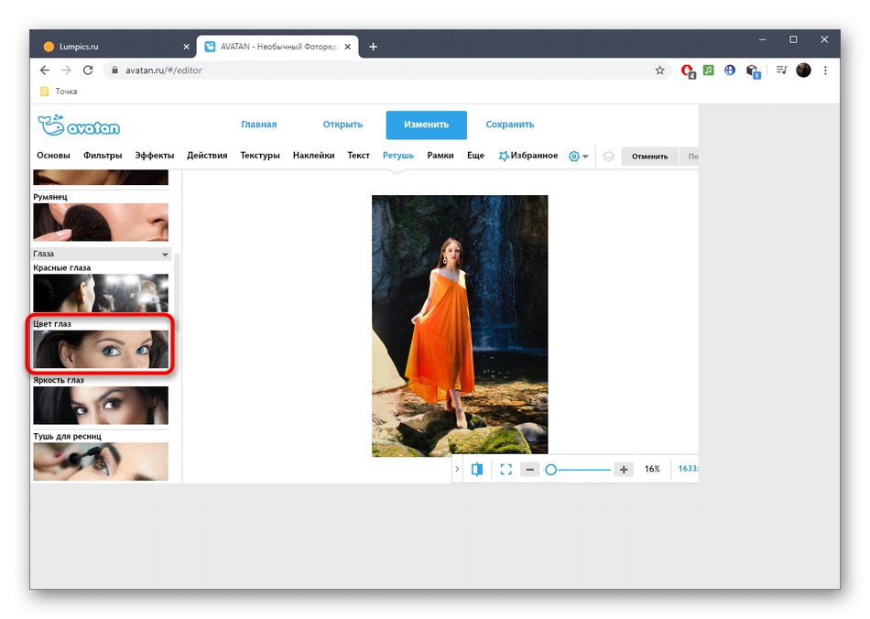Click the layers icon in toolbar

point(608,157)
